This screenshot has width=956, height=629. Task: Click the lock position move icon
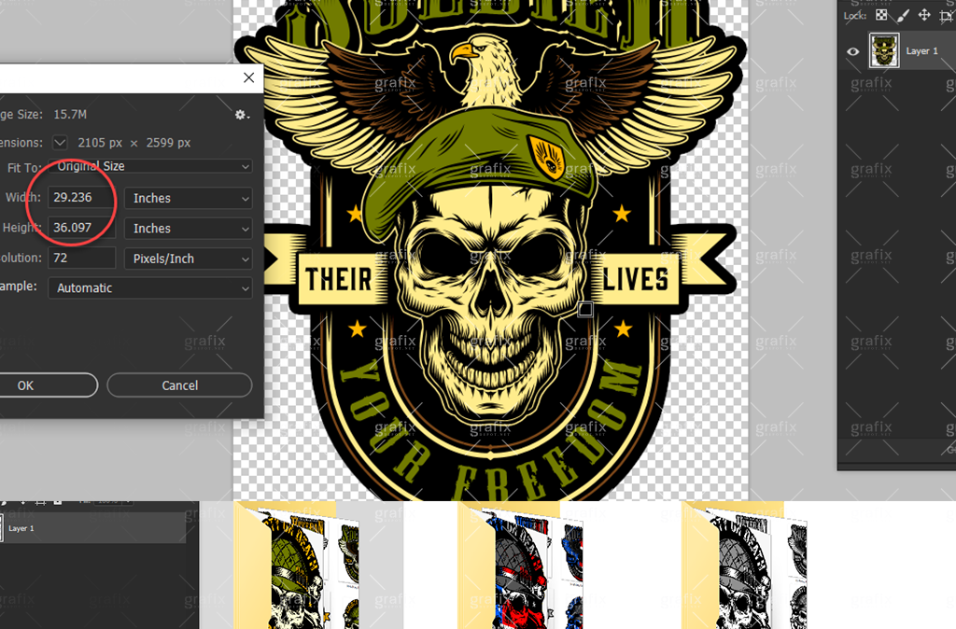click(x=923, y=15)
